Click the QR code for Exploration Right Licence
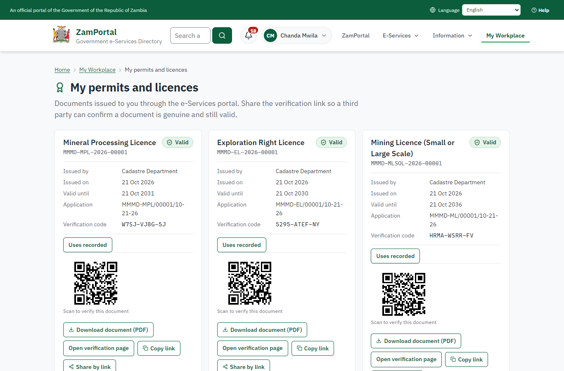Screen dimensions: 564x371 tap(250, 283)
